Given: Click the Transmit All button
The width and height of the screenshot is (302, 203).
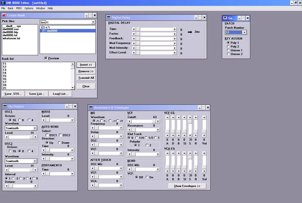Looking at the screenshot, I should pyautogui.click(x=86, y=78).
